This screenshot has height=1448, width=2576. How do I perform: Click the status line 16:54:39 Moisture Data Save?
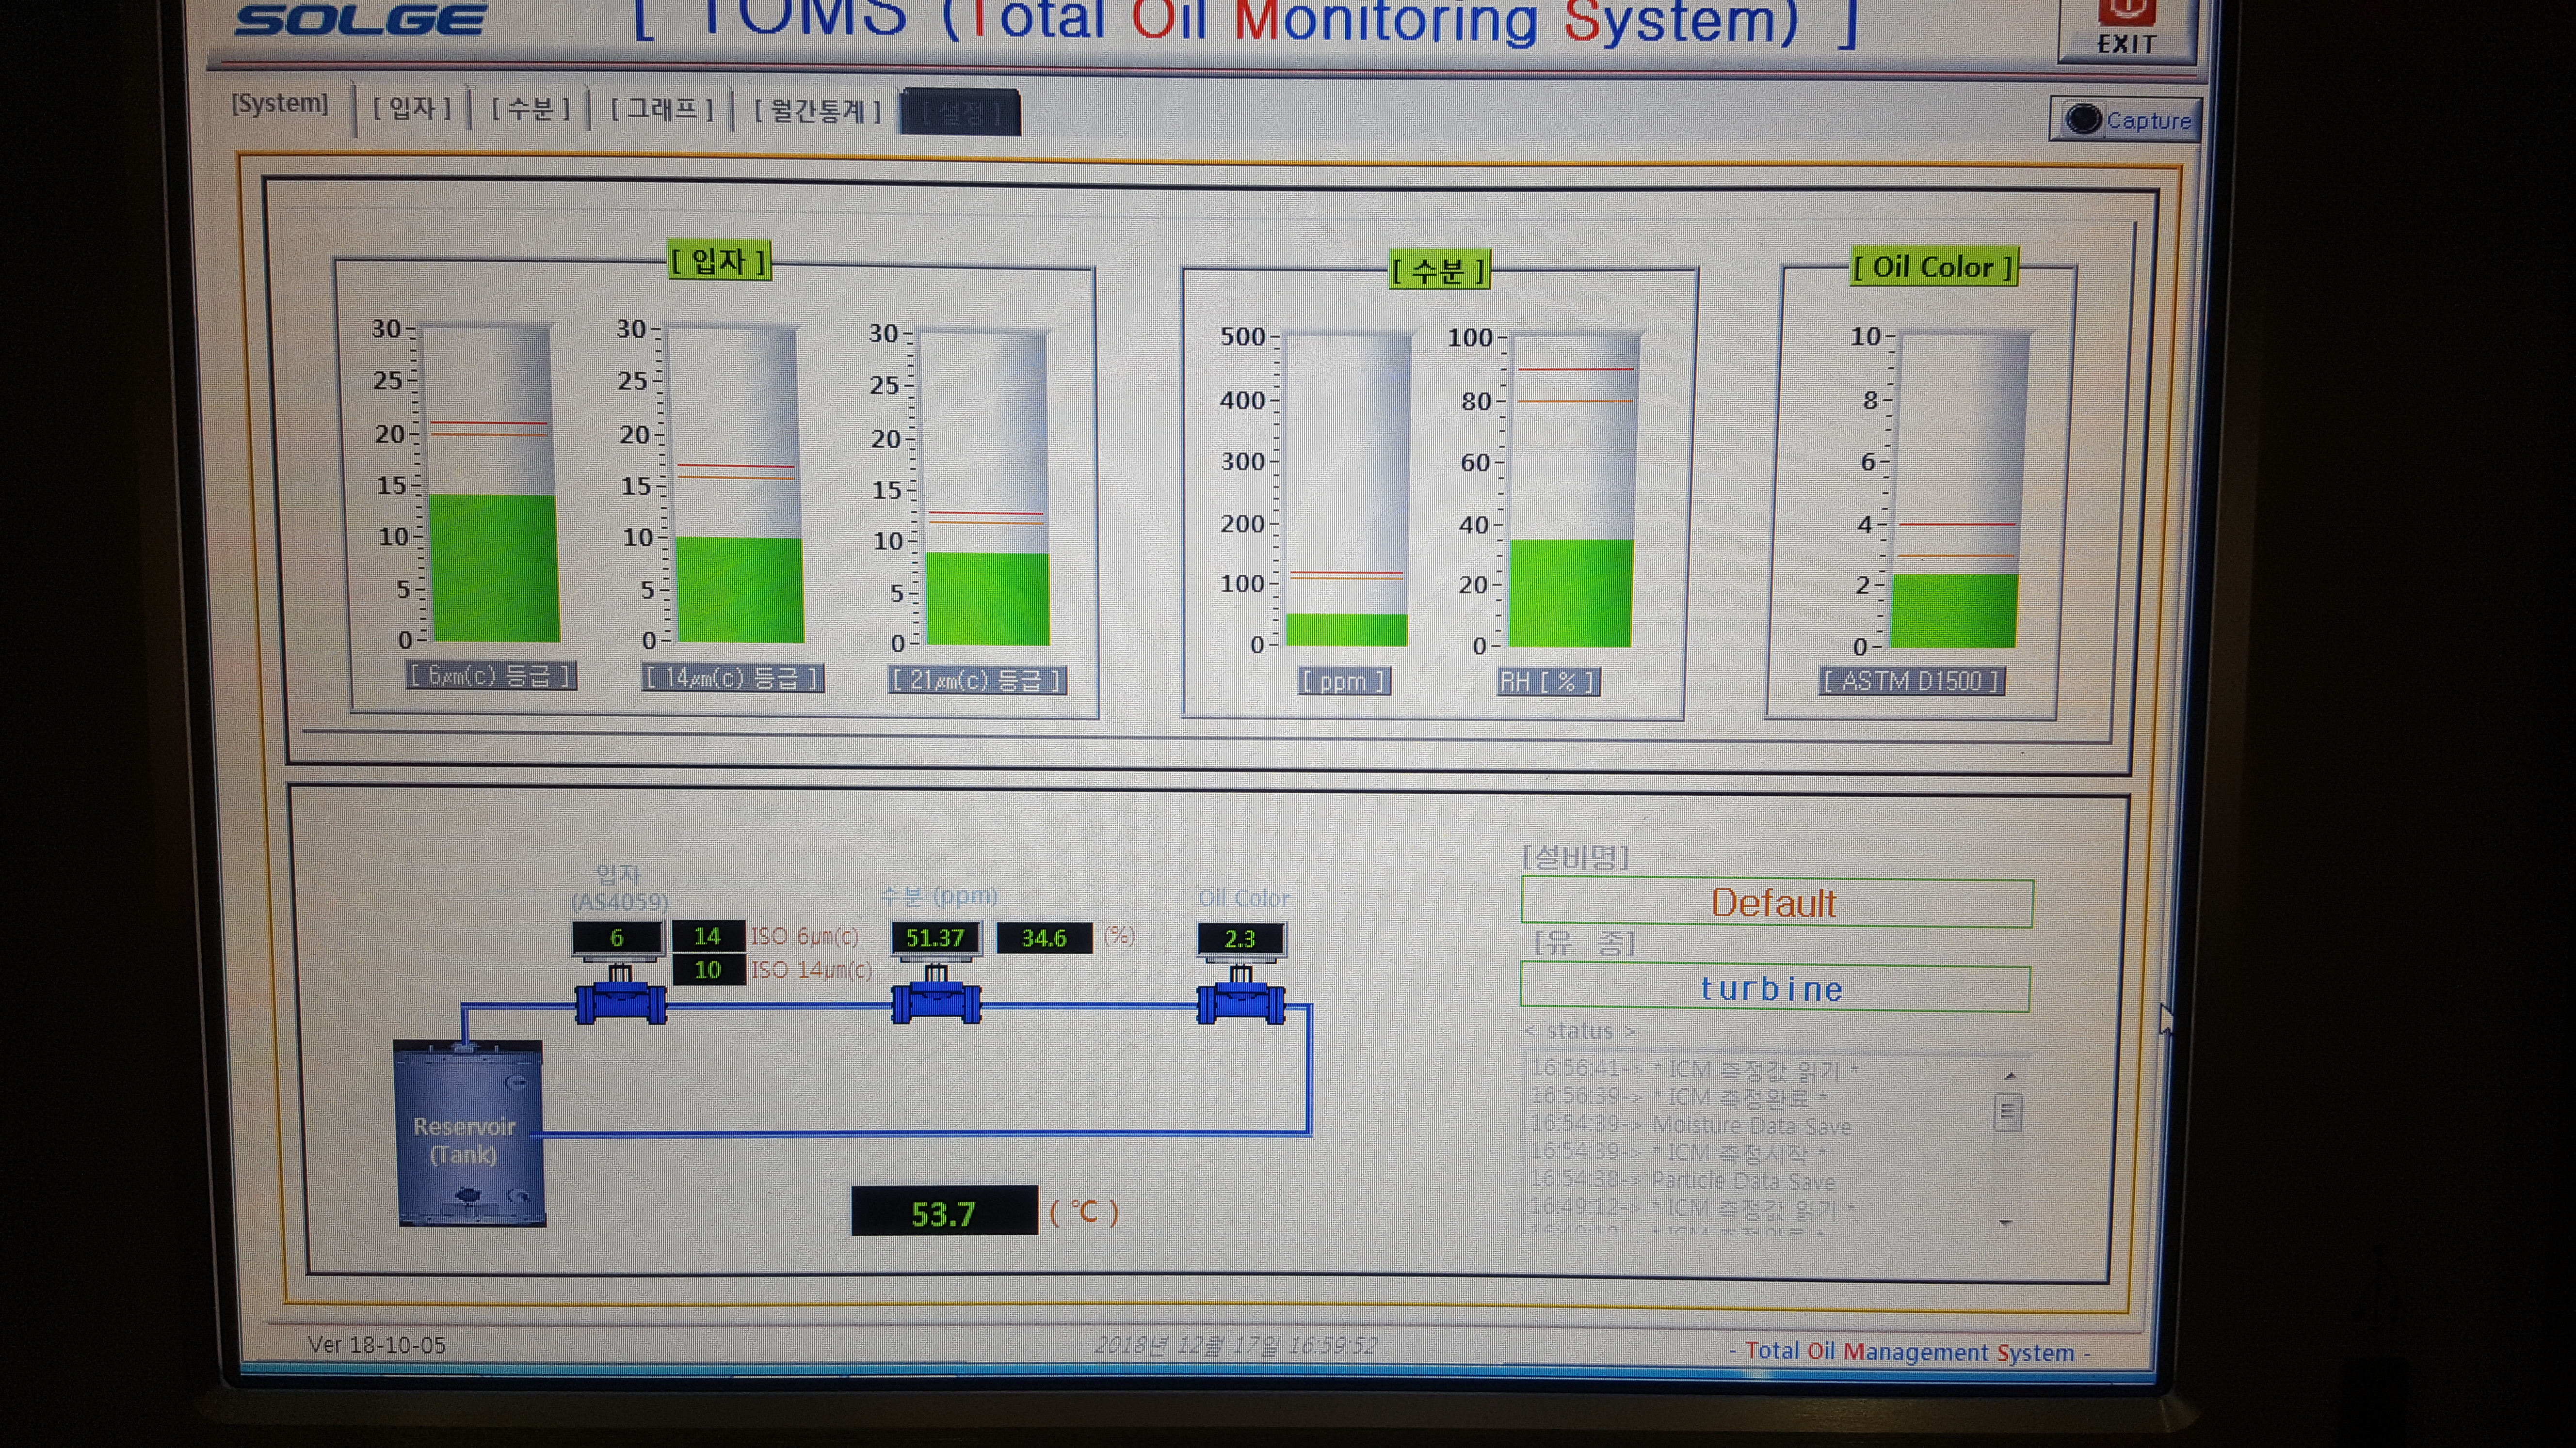click(x=1690, y=1125)
